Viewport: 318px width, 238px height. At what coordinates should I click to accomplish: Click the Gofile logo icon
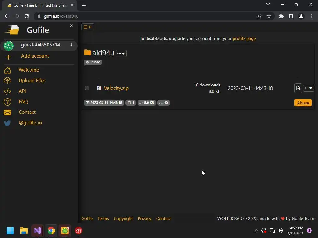12,30
